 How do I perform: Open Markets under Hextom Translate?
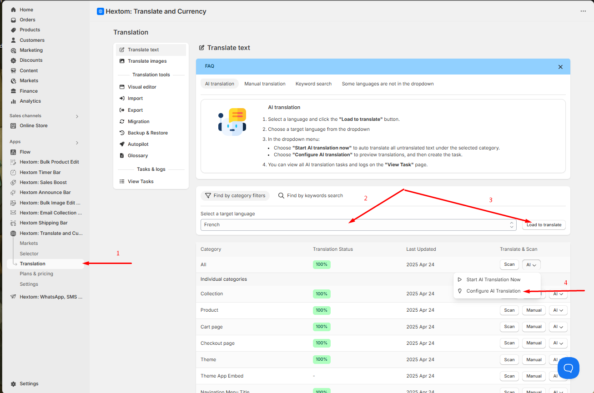pos(29,243)
